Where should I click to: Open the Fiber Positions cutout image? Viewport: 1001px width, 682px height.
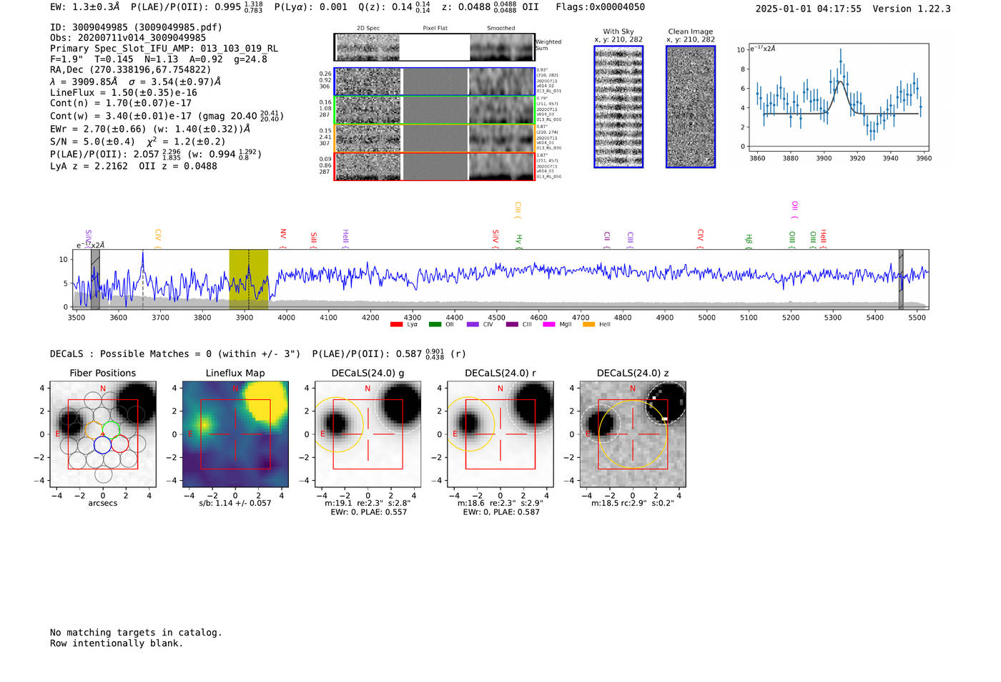tap(103, 434)
